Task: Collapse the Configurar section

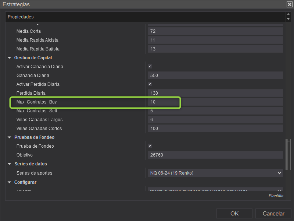Action: (x=10, y=182)
